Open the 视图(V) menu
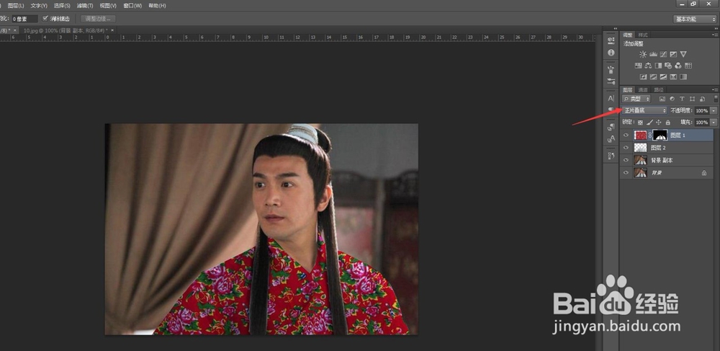The width and height of the screenshot is (720, 351). (x=108, y=6)
